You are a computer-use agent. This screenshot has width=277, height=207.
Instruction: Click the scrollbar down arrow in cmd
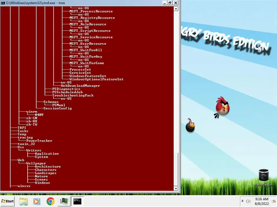point(176,188)
